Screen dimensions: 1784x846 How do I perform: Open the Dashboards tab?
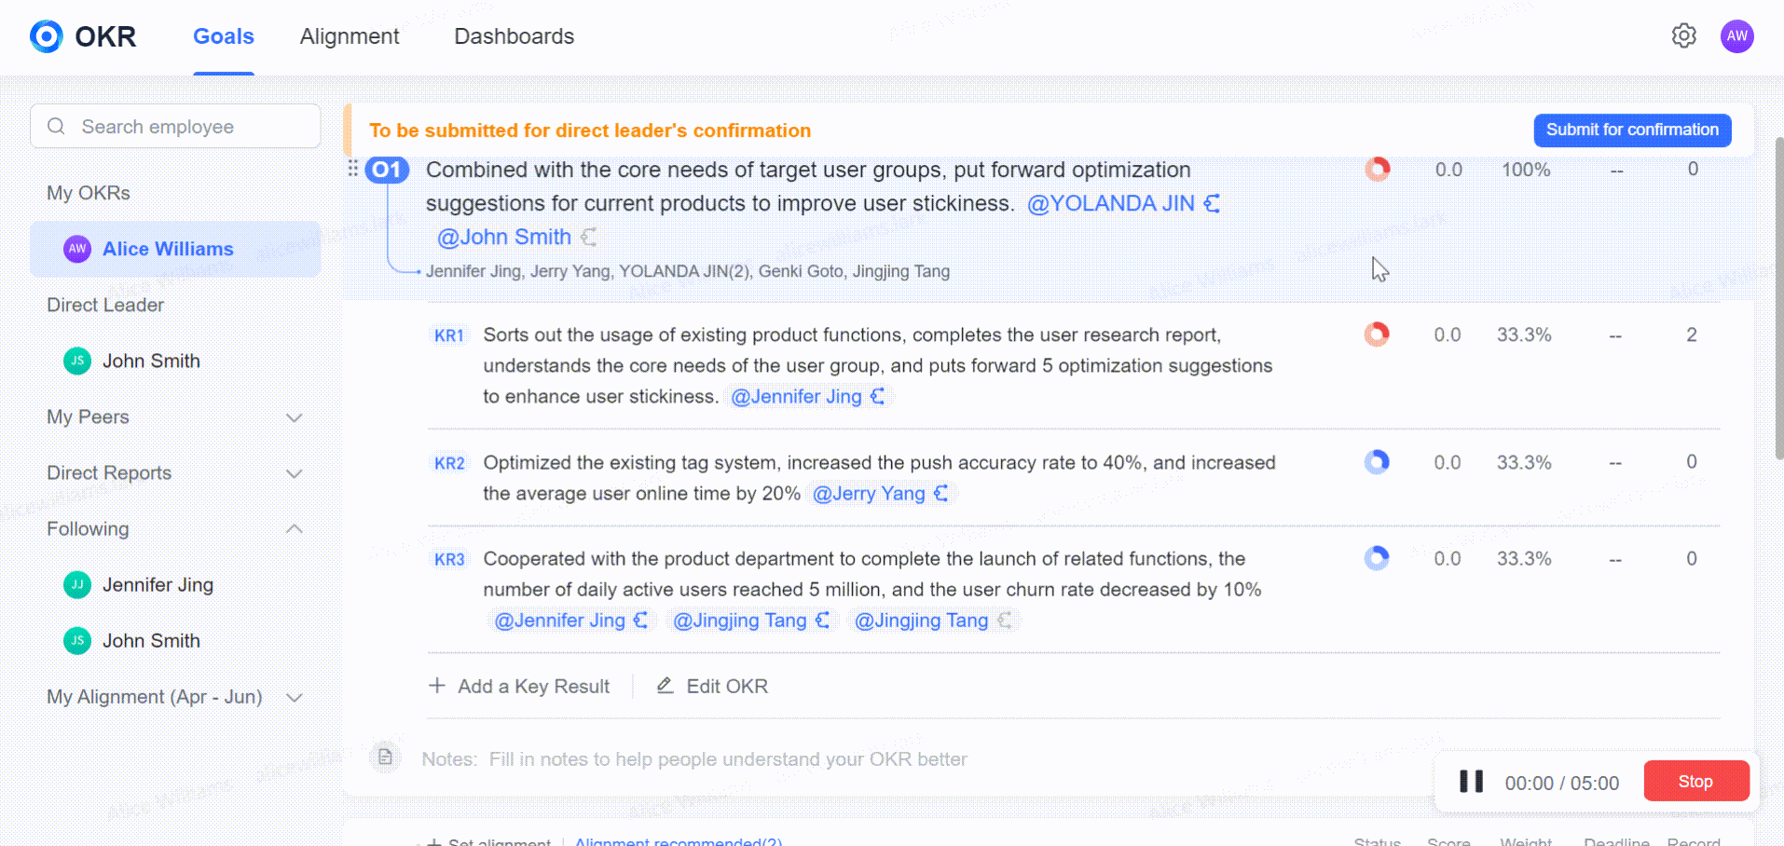514,36
